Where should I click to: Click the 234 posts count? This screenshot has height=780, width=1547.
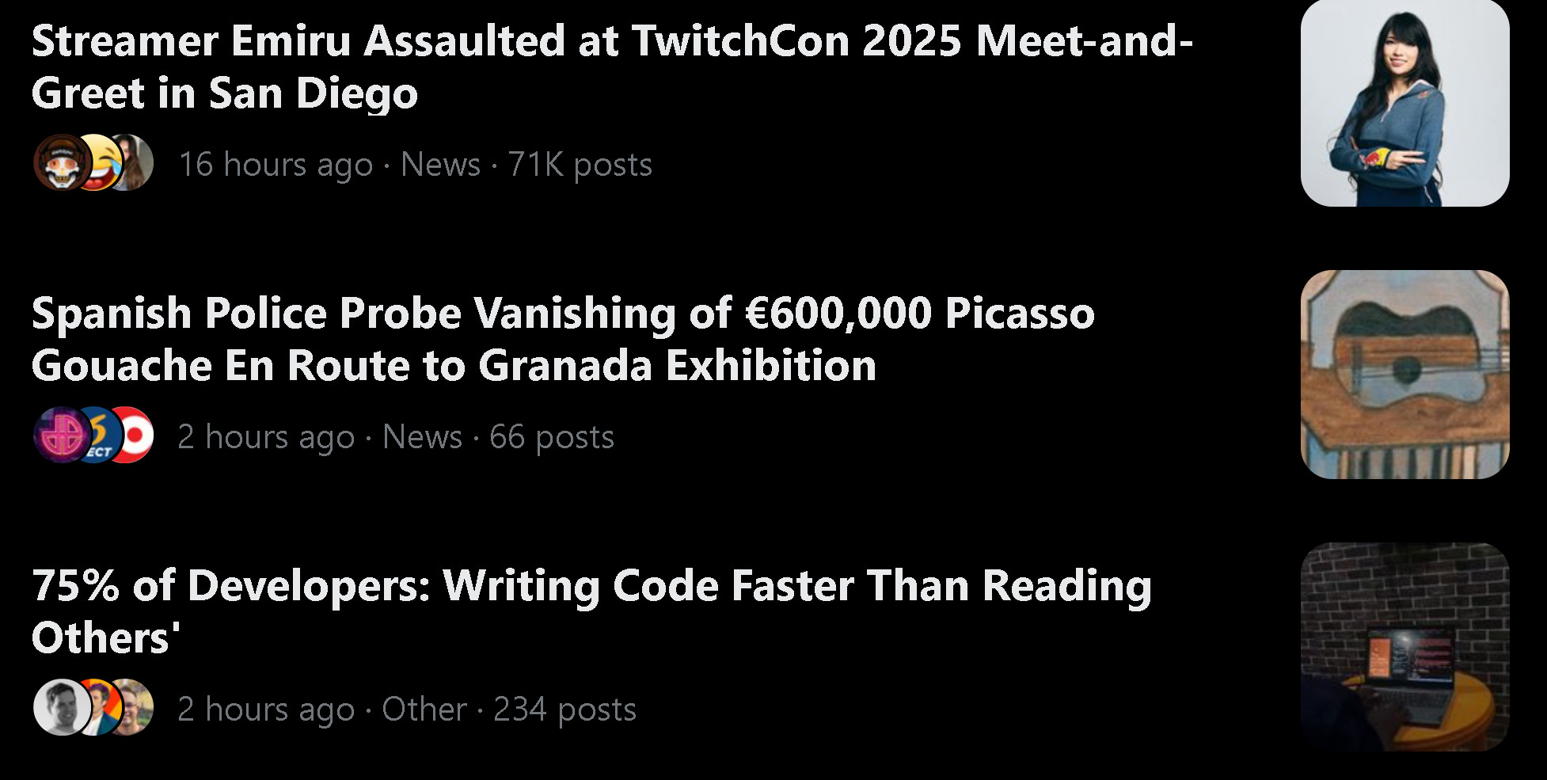pos(564,710)
